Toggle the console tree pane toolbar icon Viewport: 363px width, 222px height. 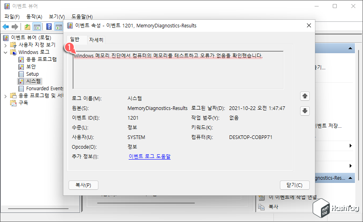pyautogui.click(x=37, y=27)
